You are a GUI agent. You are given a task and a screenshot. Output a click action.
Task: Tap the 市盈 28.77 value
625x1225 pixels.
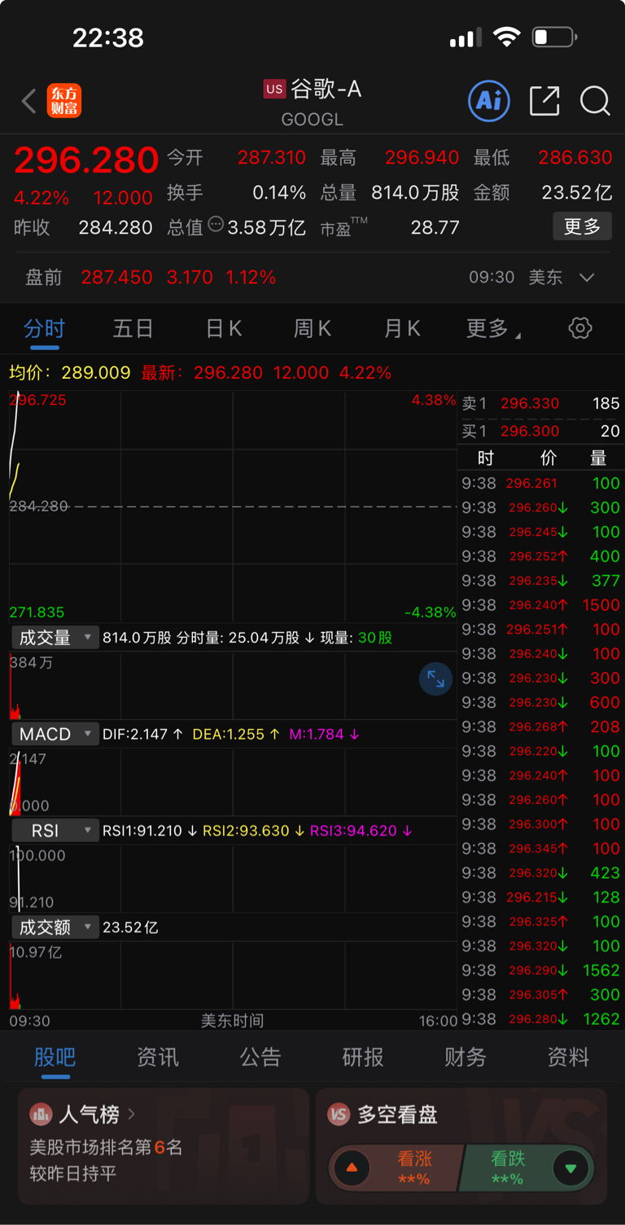[x=435, y=227]
